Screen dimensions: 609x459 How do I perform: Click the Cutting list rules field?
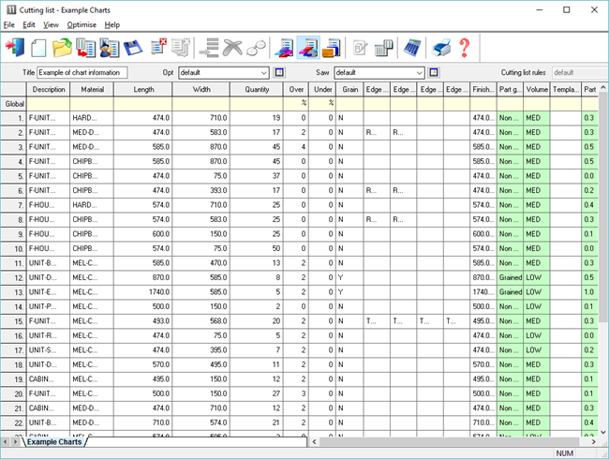click(577, 72)
